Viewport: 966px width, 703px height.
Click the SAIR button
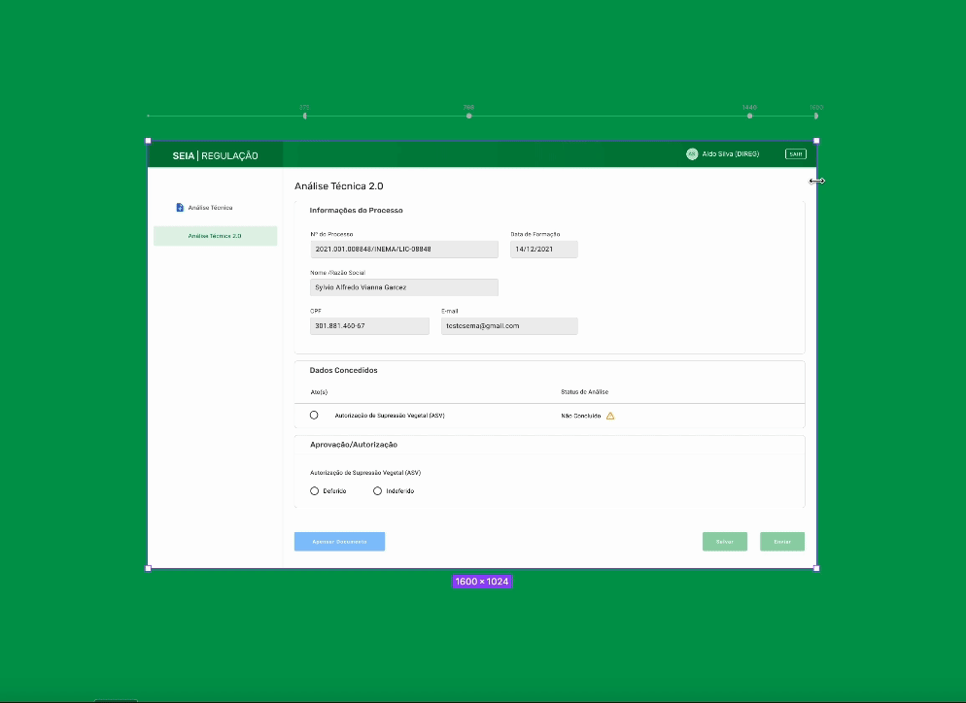(795, 153)
